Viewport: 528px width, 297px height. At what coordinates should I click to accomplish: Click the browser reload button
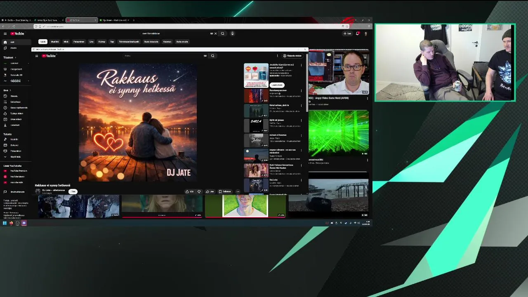click(14, 26)
